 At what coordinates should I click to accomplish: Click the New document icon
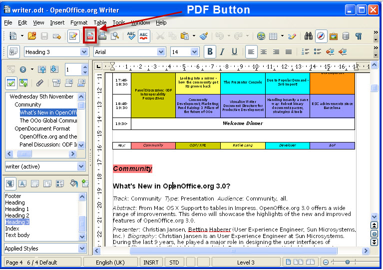click(x=13, y=36)
